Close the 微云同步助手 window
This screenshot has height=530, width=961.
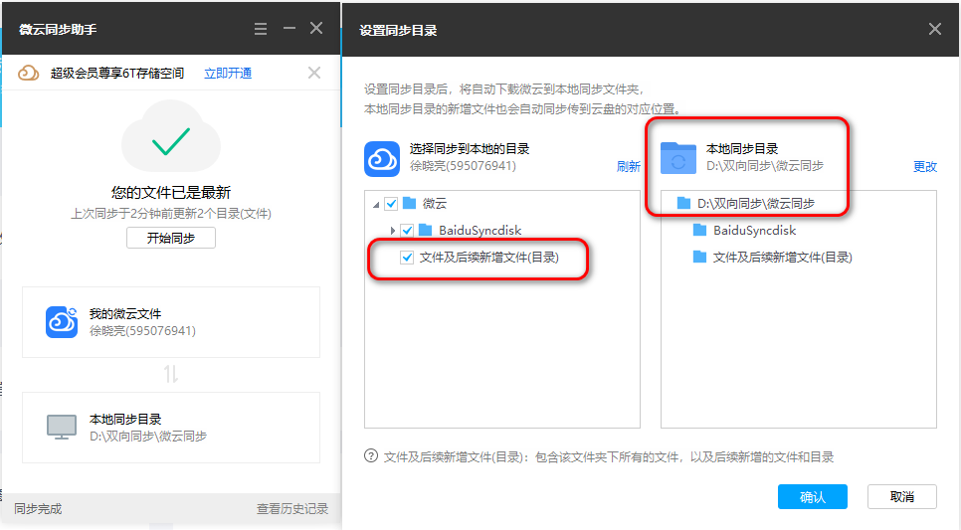316,28
